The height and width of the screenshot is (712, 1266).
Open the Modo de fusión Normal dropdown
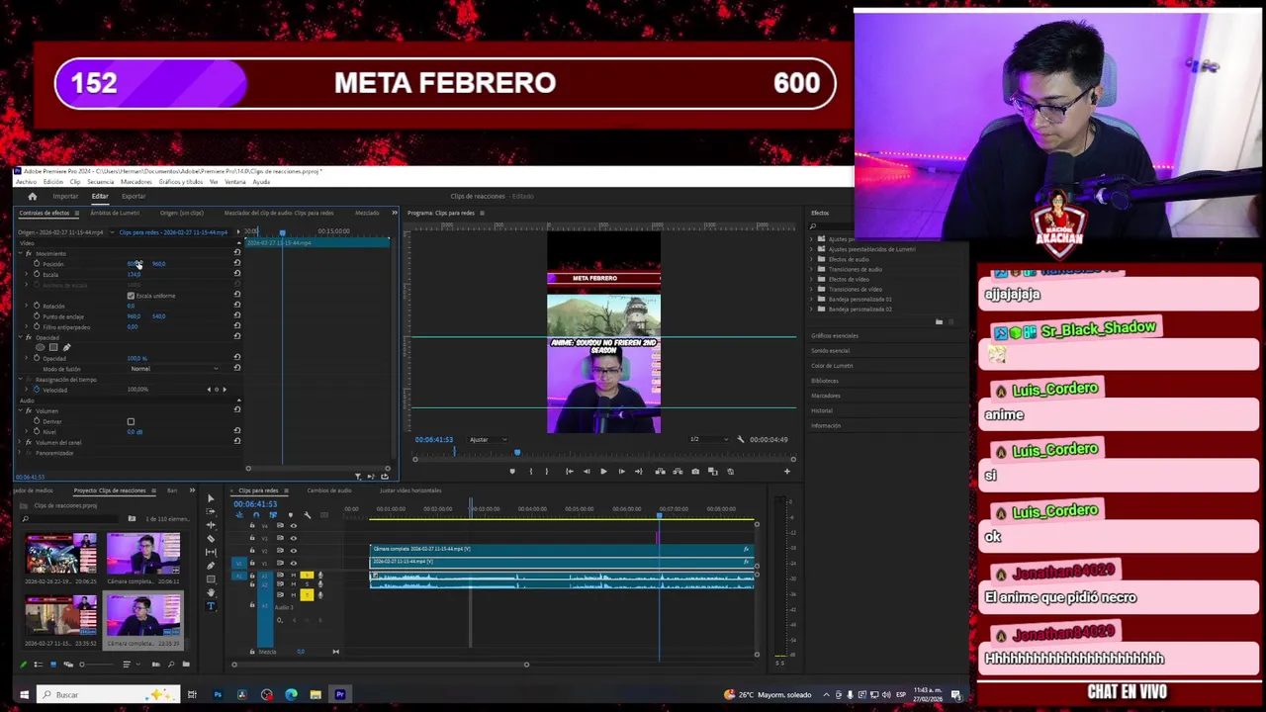(175, 369)
